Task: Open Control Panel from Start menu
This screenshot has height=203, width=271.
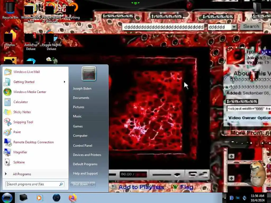Action: 83,146
